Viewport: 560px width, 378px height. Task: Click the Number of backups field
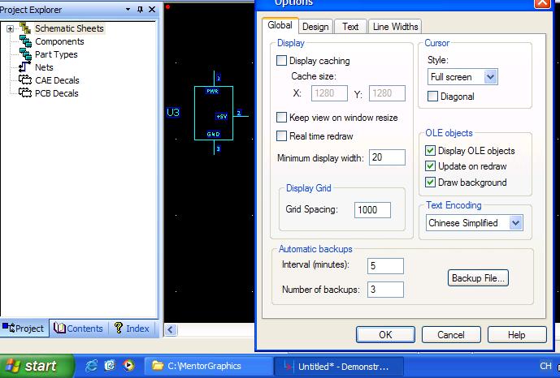click(x=385, y=290)
